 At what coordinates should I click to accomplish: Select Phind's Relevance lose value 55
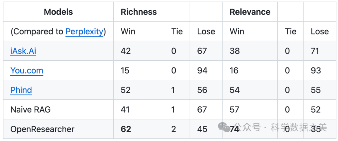pyautogui.click(x=316, y=90)
